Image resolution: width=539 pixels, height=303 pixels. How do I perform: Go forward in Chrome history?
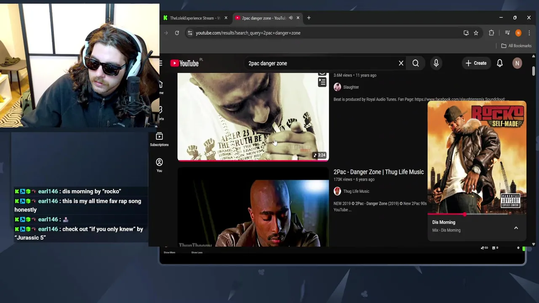[x=166, y=33]
